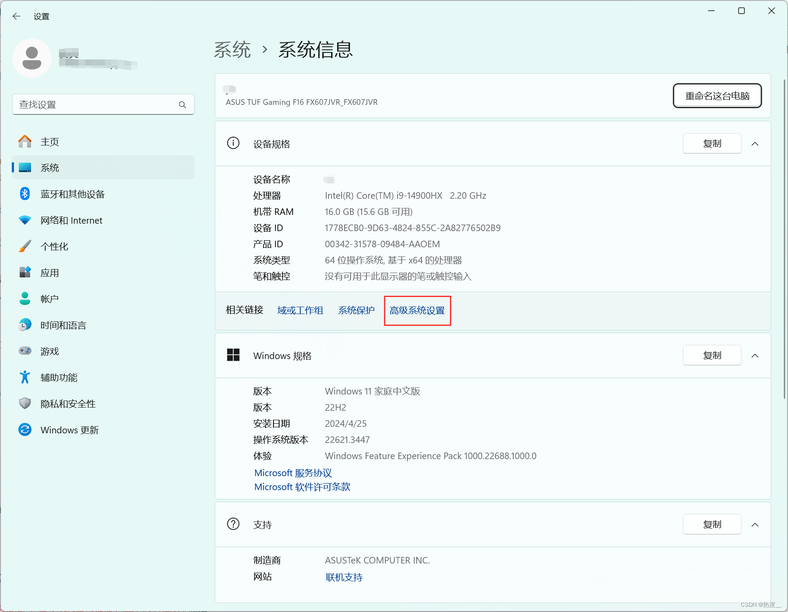Click the search magnifier icon
This screenshot has width=788, height=612.
183,105
